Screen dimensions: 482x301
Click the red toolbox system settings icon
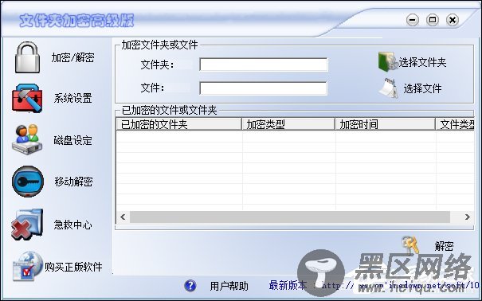click(x=27, y=98)
